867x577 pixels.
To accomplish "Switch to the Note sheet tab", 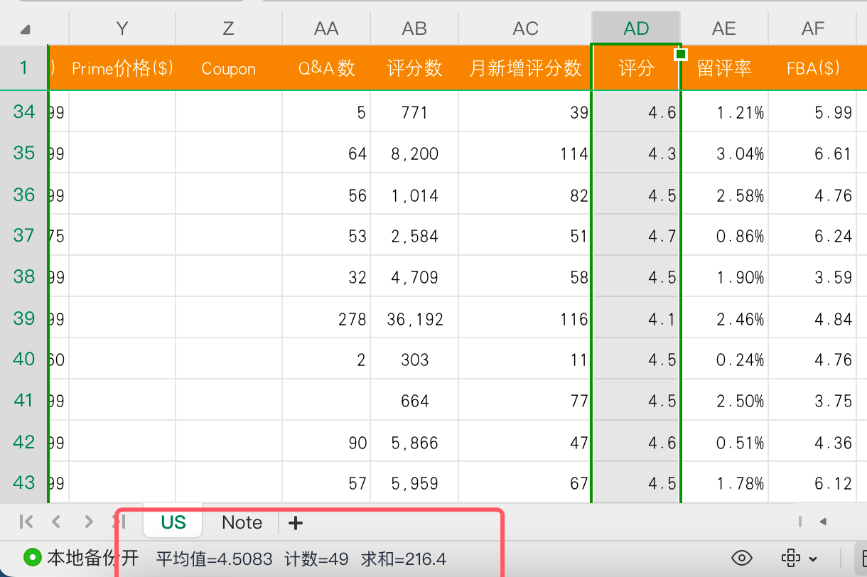I will point(242,522).
